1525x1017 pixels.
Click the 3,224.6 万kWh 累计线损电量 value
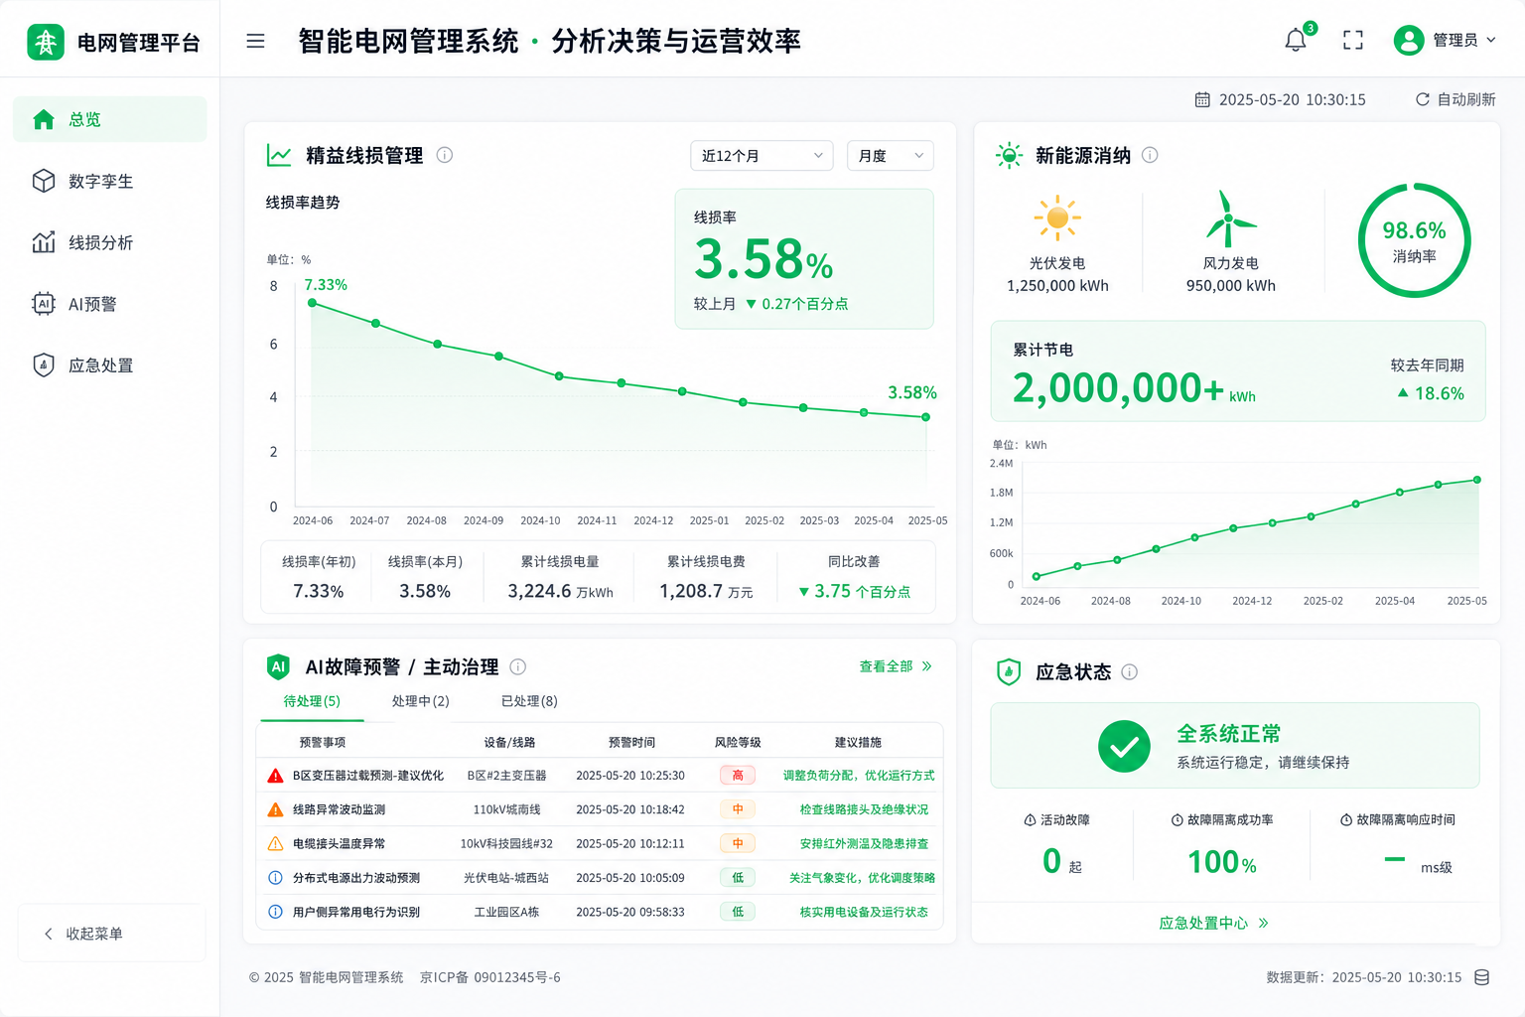click(x=560, y=591)
